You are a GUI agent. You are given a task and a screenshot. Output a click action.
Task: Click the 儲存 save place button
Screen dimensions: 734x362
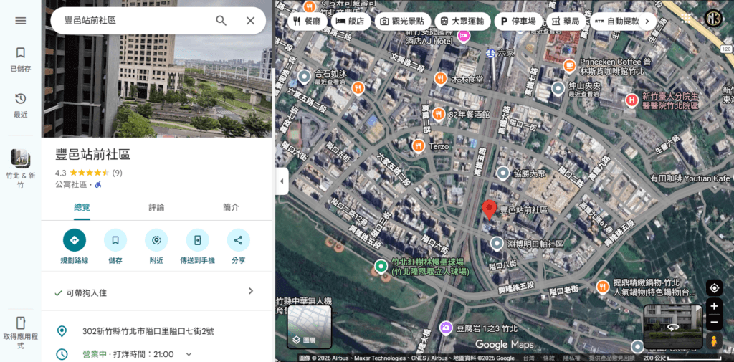[115, 240]
